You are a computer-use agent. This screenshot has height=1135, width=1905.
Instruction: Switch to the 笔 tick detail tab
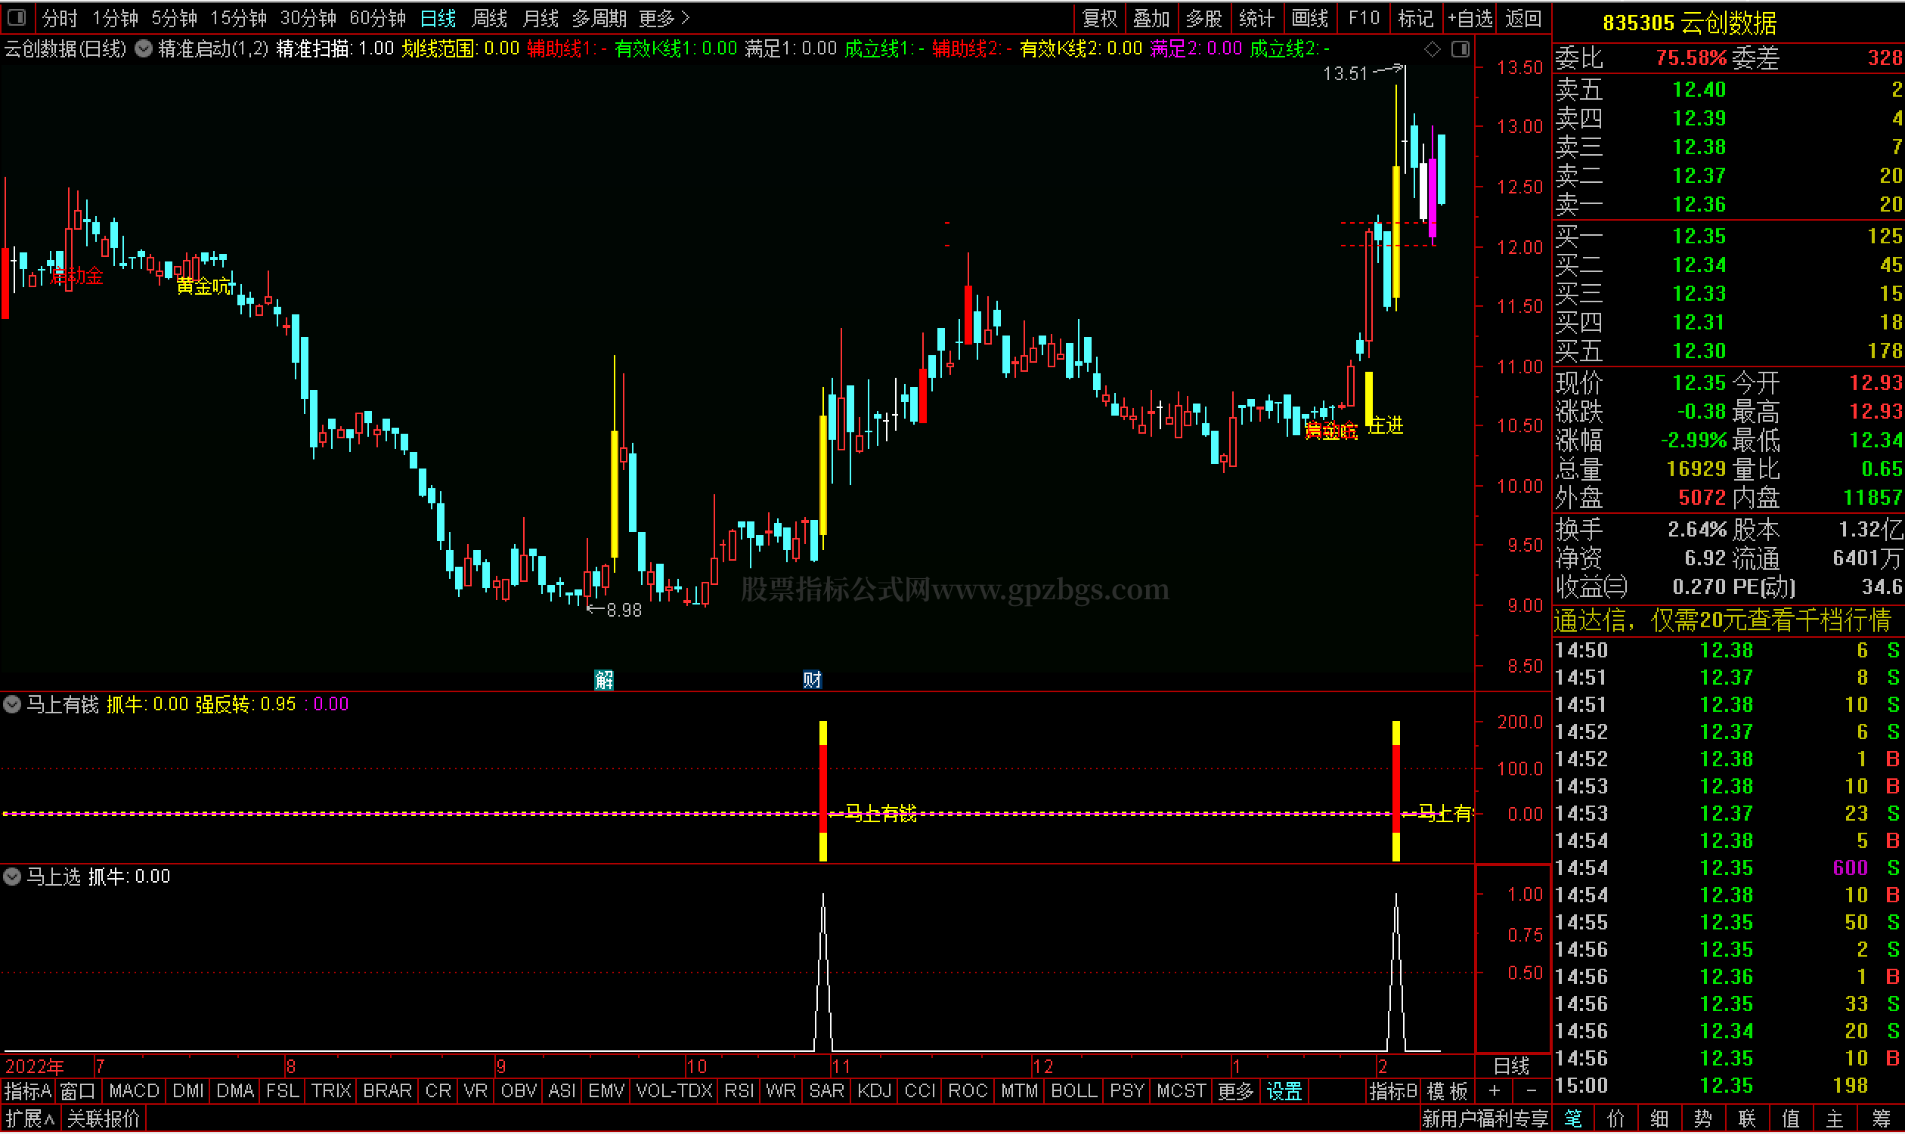[x=1573, y=1118]
